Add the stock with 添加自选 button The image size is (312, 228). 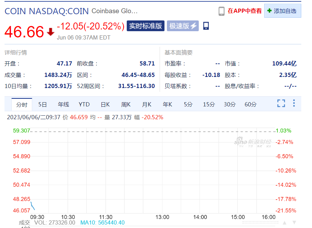click(283, 11)
